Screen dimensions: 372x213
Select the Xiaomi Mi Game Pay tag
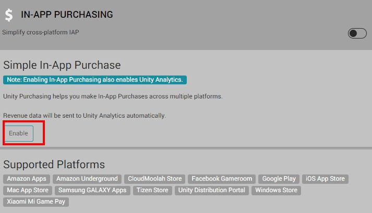point(36,202)
